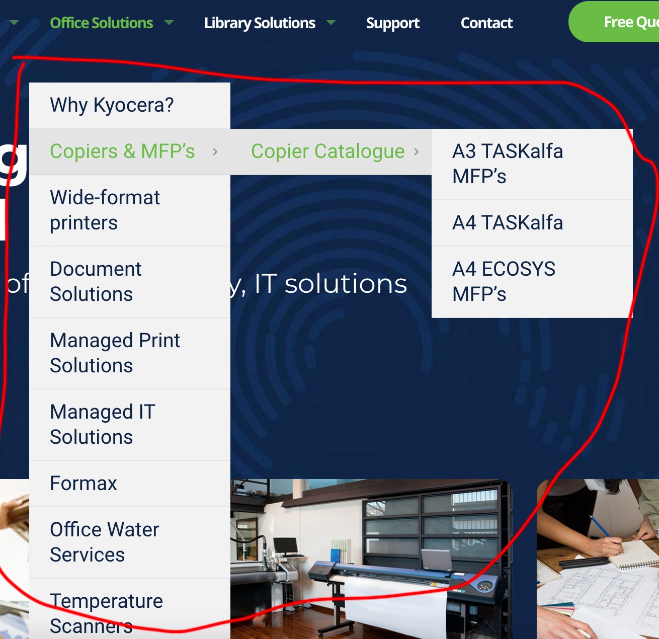
Task: Choose A3 TASKalfa MFP's
Action: pyautogui.click(x=532, y=164)
